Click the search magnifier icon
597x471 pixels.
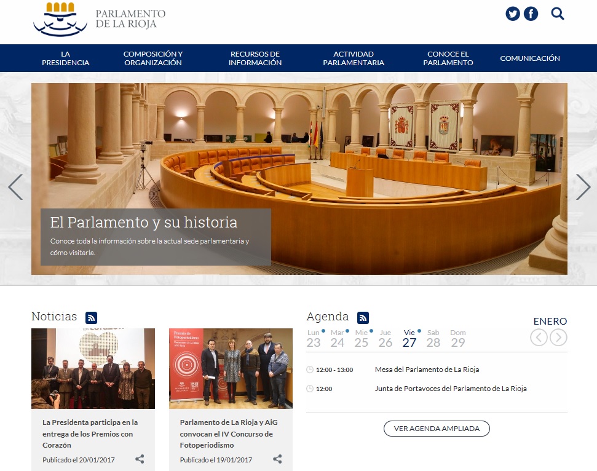tap(557, 13)
